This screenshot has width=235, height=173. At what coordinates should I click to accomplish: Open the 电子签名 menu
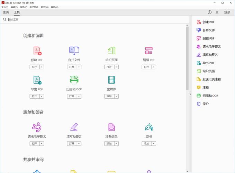34,7
